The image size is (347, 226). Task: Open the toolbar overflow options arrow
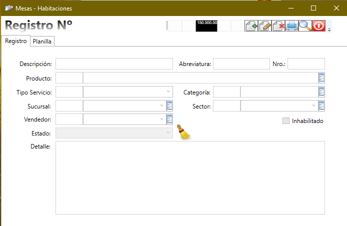[x=329, y=30]
